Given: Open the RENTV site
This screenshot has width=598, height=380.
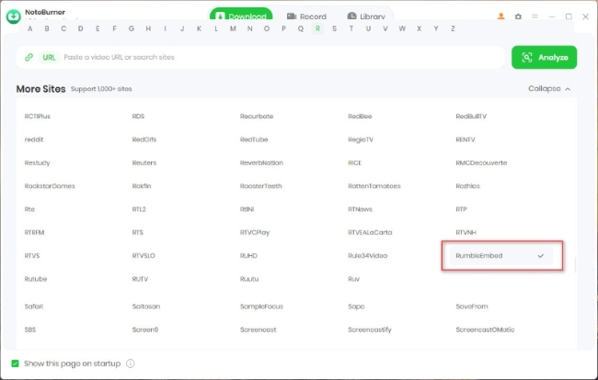Looking at the screenshot, I should (466, 140).
